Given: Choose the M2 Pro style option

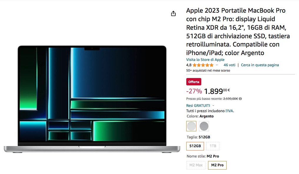Looking at the screenshot, I should tap(217, 165).
